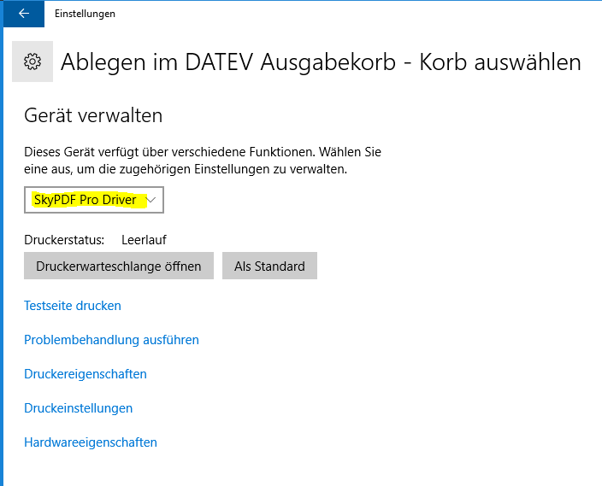Print a test page via Testseite drucken

pyautogui.click(x=73, y=306)
